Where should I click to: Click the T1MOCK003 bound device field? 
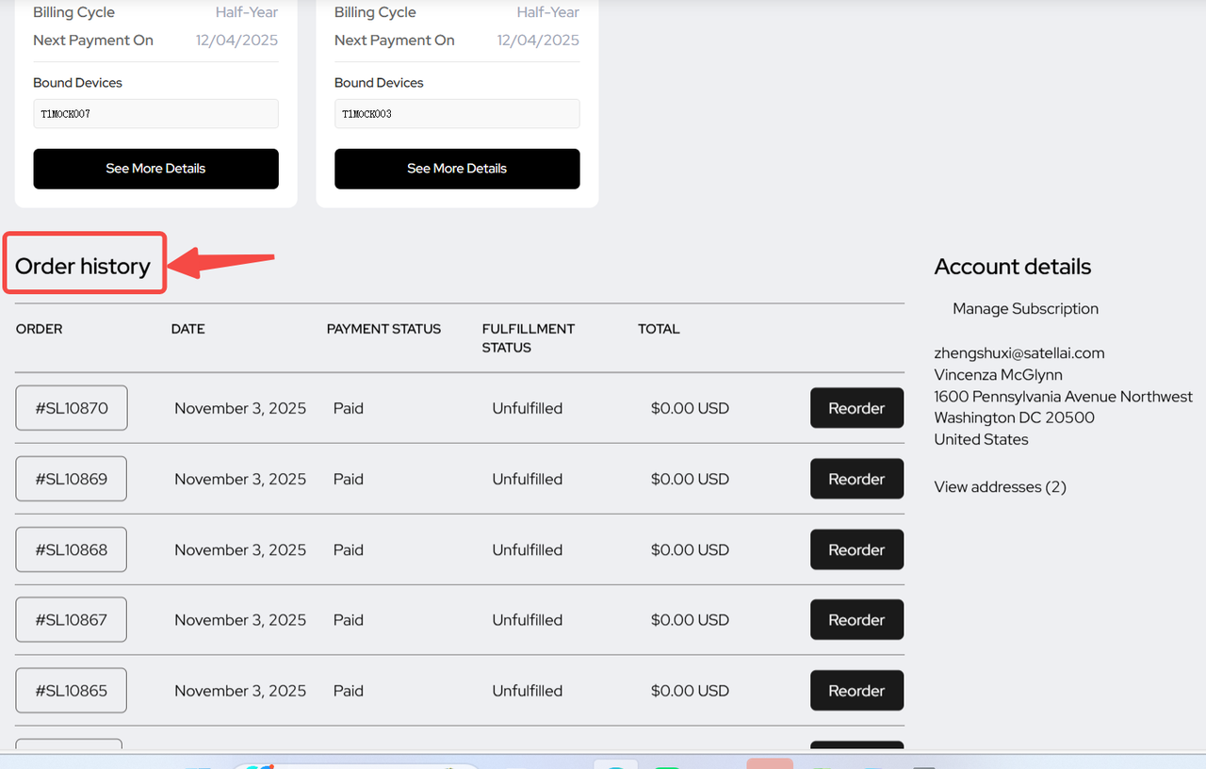pos(457,114)
